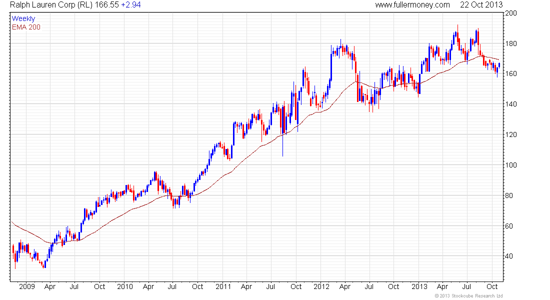550x300 pixels.
Task: Click the 22 Oct 2013 date
Action: click(x=481, y=5)
